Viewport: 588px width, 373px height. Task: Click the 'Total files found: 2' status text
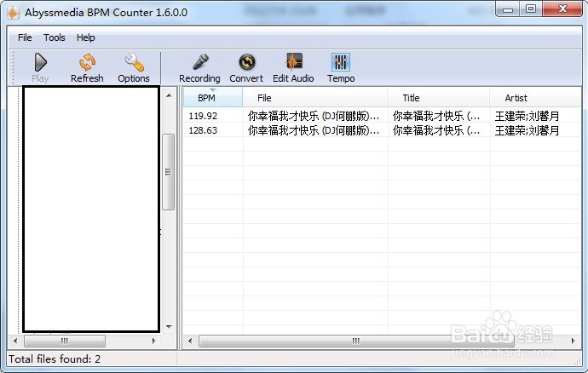[x=55, y=359]
